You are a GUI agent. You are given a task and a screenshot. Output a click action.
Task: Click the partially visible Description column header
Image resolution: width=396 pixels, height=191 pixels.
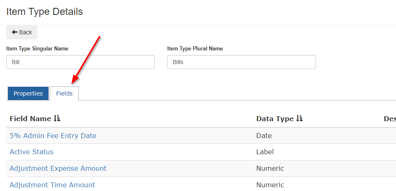pyautogui.click(x=390, y=119)
